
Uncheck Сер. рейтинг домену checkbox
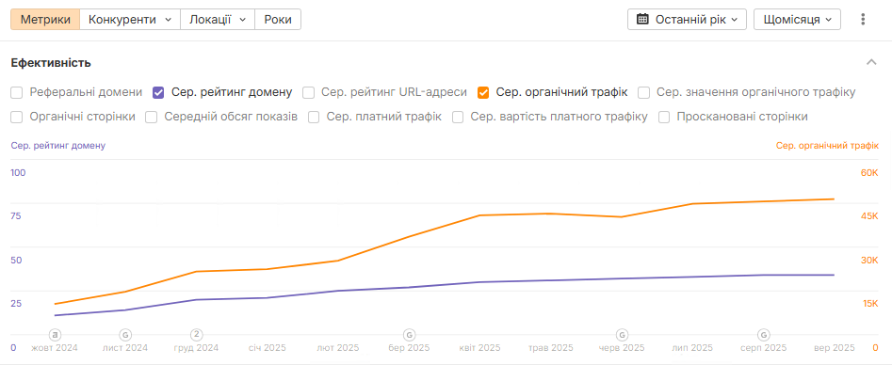click(x=159, y=92)
